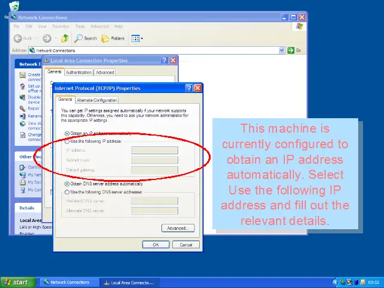Select Use the following DNS server addresses
Viewport: 384px width, 288px height.
pos(67,192)
